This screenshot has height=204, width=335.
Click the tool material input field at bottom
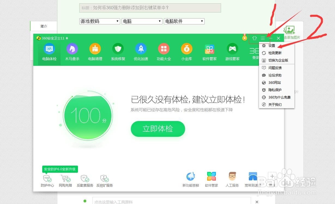(172, 201)
